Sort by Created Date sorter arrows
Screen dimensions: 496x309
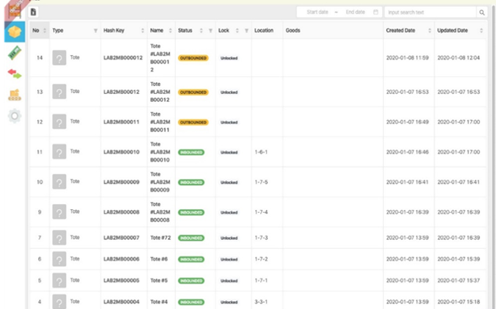point(430,31)
